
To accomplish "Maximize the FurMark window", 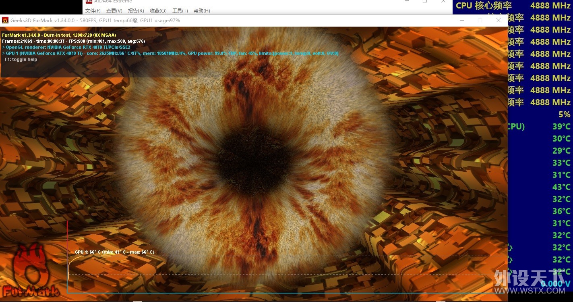I will [480, 20].
